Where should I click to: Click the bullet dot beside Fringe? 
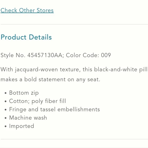[6, 110]
